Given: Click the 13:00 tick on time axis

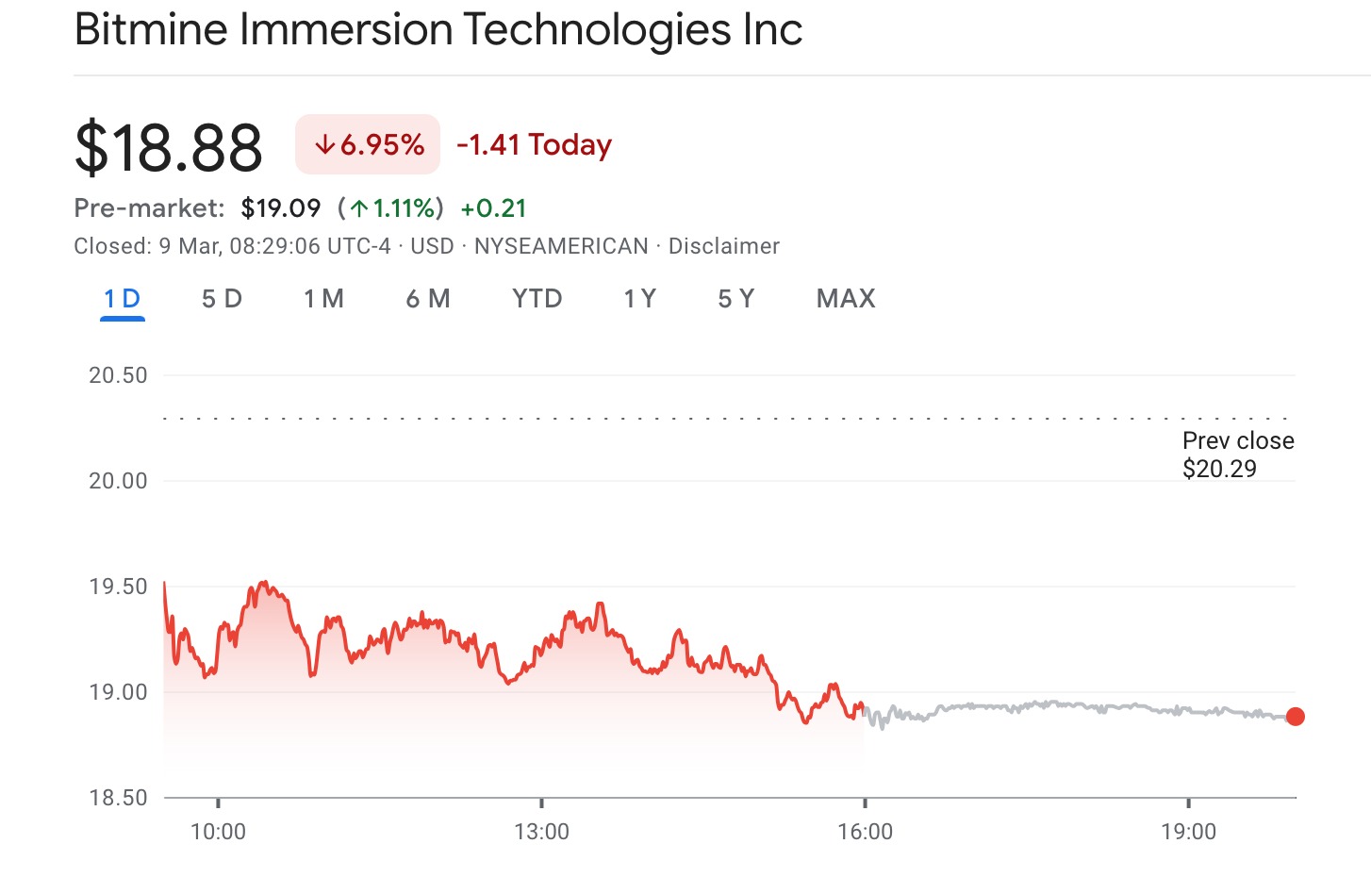Looking at the screenshot, I should [541, 831].
